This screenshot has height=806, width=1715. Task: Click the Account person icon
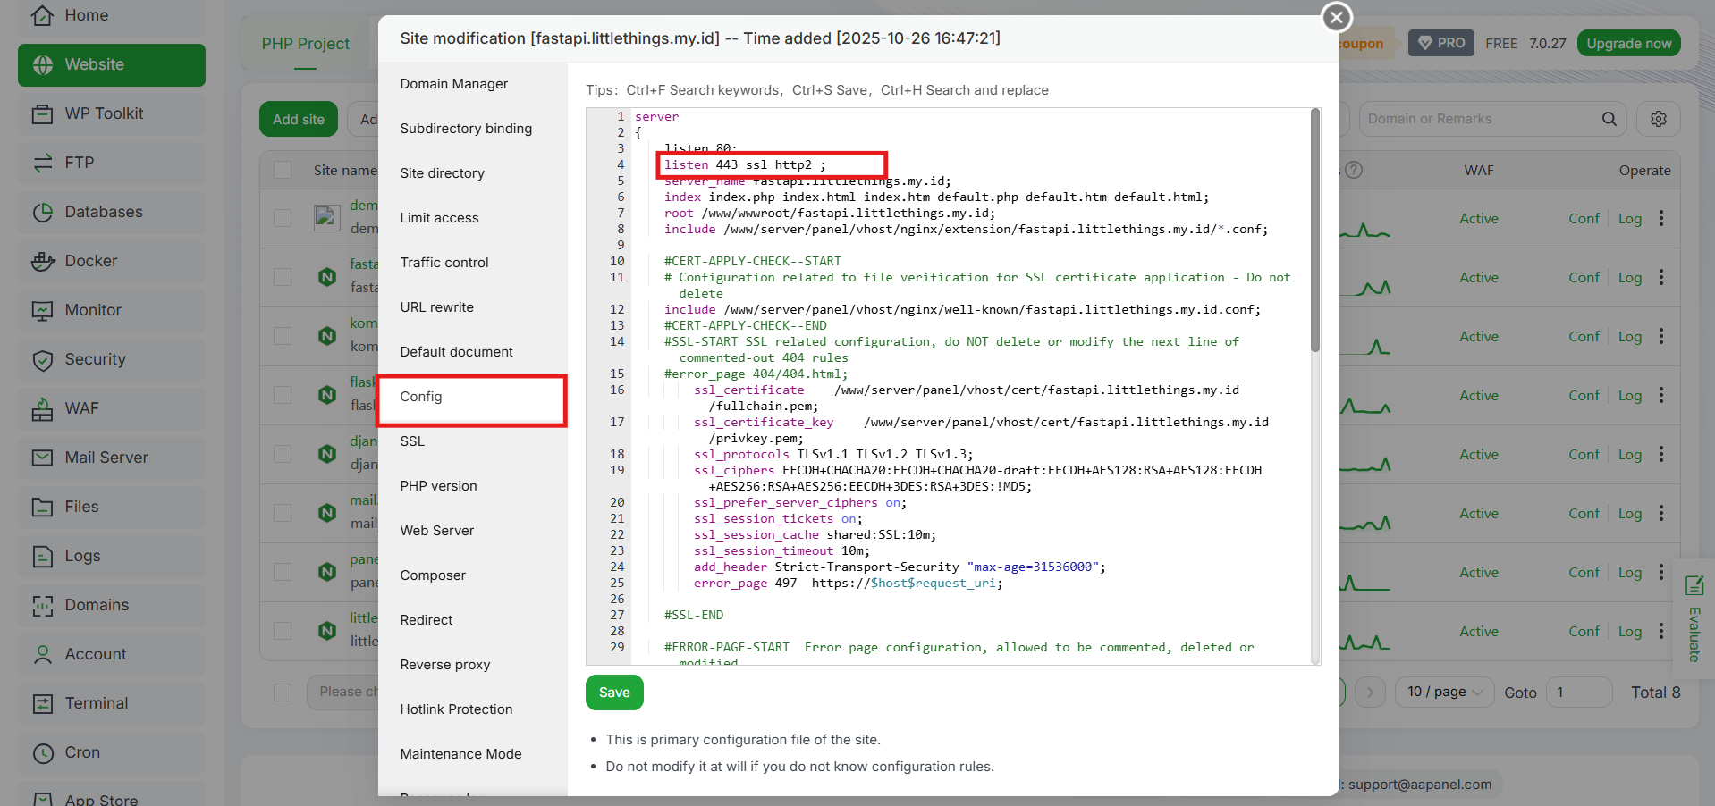[42, 654]
